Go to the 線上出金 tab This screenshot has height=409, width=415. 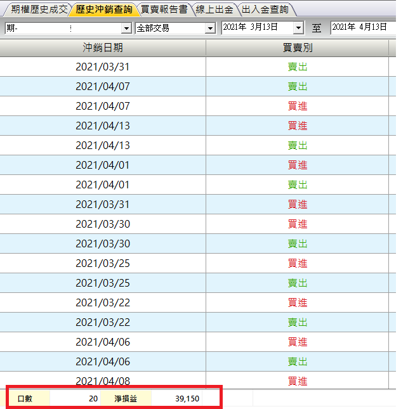tap(214, 10)
